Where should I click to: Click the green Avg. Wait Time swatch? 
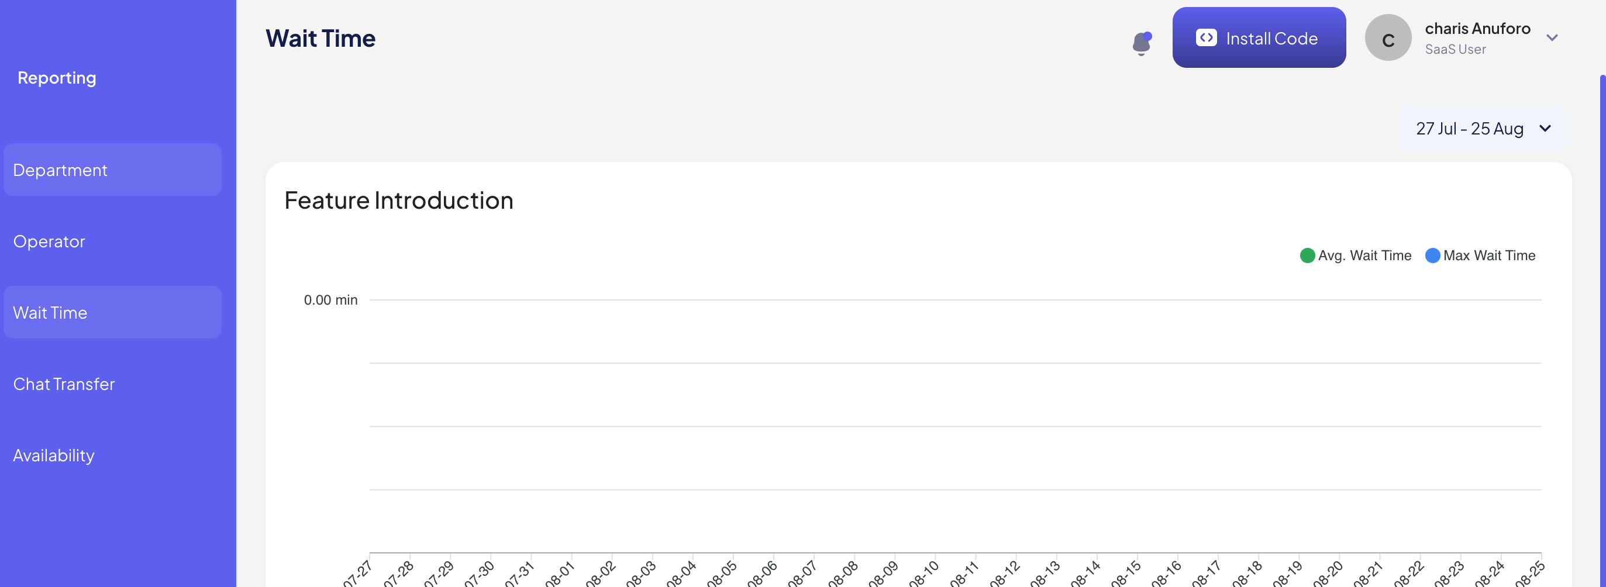pyautogui.click(x=1307, y=255)
